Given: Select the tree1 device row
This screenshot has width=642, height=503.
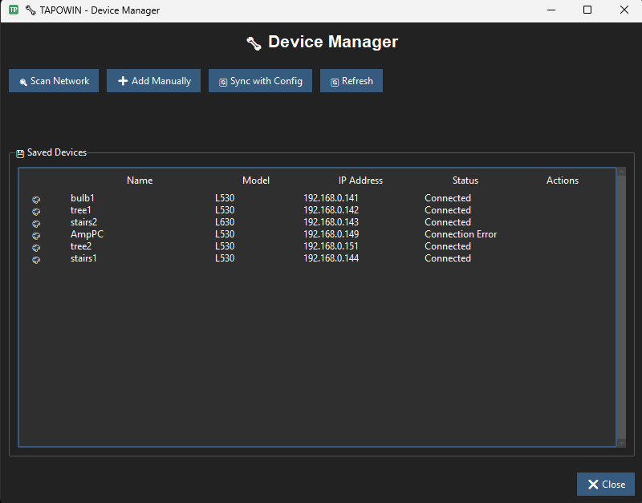Looking at the screenshot, I should click(241, 211).
